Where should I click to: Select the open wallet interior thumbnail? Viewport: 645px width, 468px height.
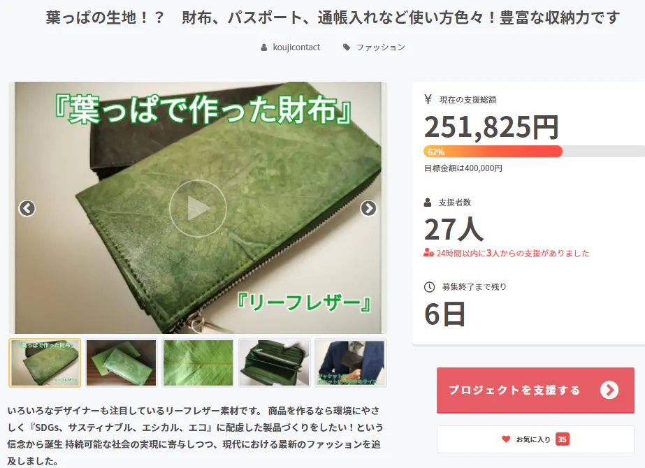(275, 363)
